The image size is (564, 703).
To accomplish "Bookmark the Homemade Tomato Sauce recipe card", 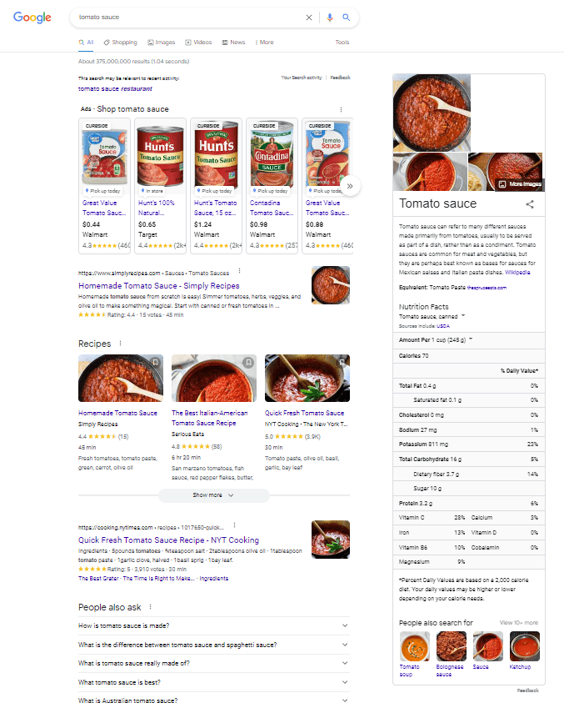I will pyautogui.click(x=155, y=362).
